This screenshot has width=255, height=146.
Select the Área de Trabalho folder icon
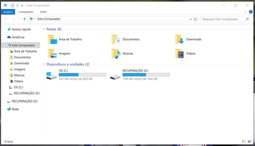click(x=52, y=40)
